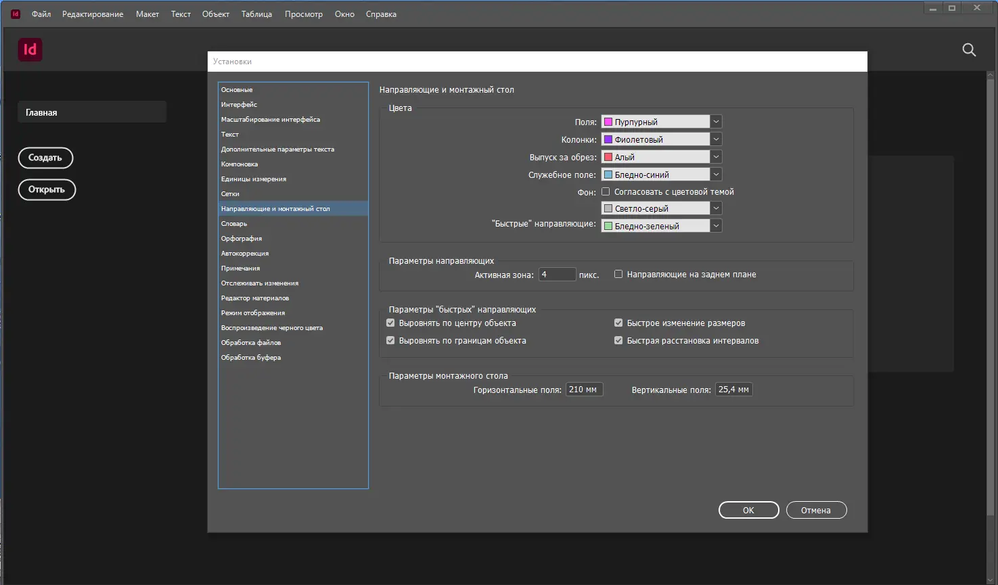998x585 pixels.
Task: Toggle 'Быстрая расстановка интервалов' checkbox
Action: 618,341
